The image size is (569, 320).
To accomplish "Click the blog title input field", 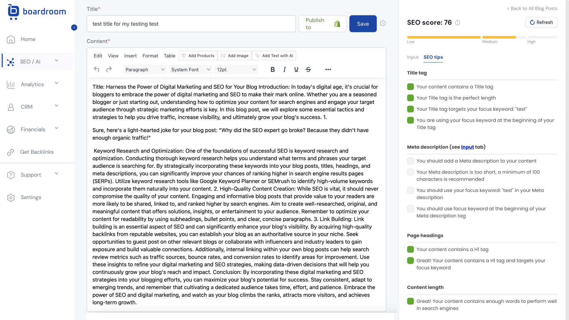I will 191,23.
